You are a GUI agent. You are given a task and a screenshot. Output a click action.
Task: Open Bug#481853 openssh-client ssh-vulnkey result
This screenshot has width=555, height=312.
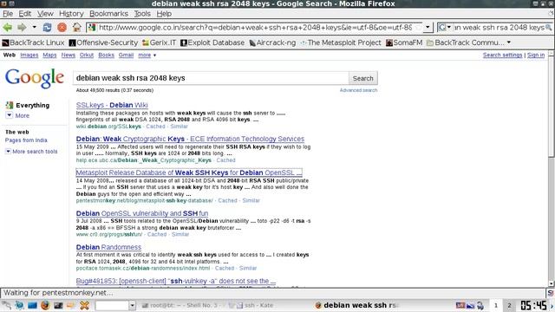(175, 281)
